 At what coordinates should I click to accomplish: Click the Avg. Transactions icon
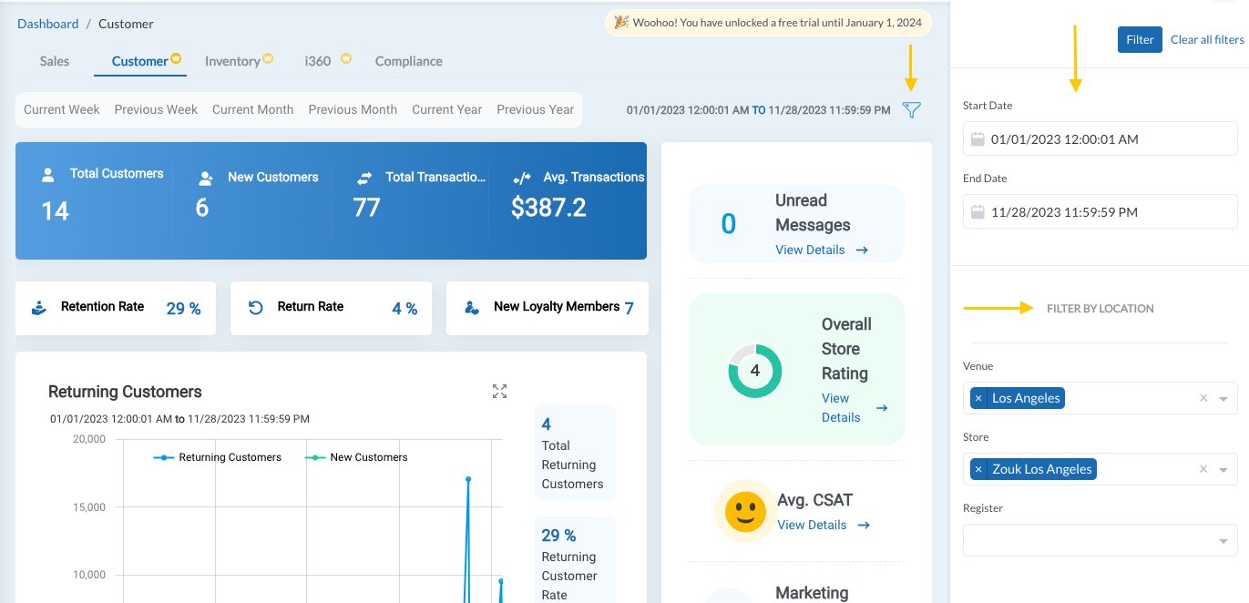(x=522, y=179)
